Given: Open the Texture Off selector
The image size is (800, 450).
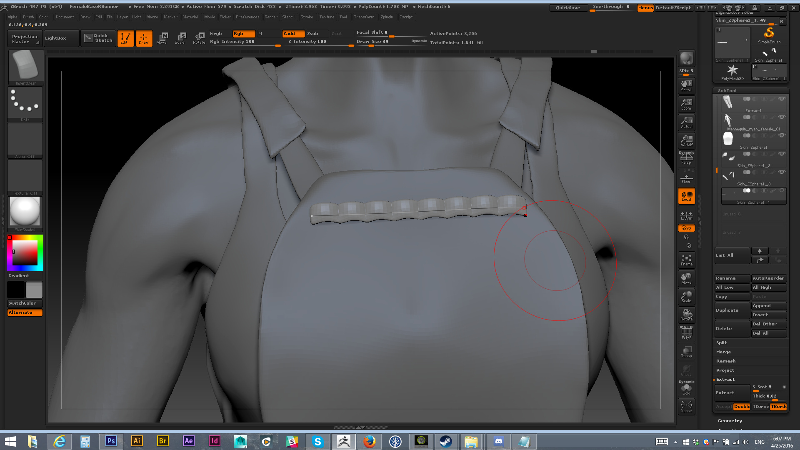Looking at the screenshot, I should click(25, 177).
